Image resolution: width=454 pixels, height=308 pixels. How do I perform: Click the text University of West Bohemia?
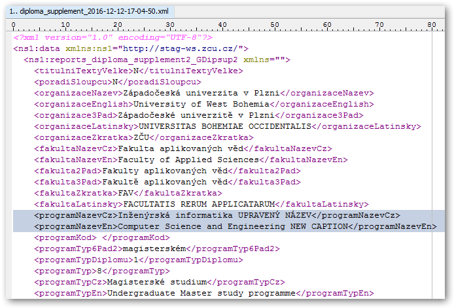[x=201, y=104]
